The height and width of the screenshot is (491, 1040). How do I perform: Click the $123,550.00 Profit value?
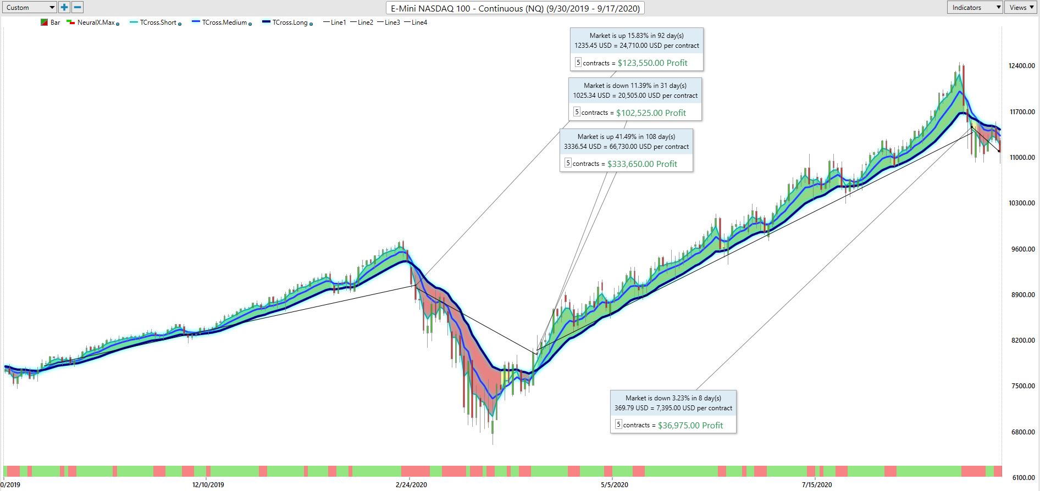[652, 63]
